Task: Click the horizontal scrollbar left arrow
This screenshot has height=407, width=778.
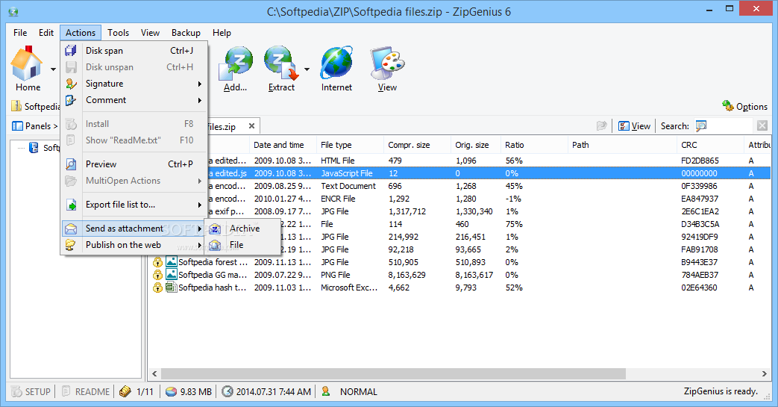Action: point(154,373)
